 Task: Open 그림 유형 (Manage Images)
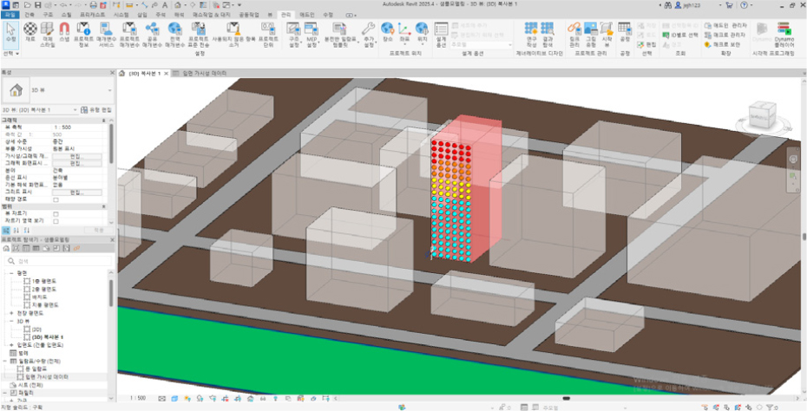point(591,34)
